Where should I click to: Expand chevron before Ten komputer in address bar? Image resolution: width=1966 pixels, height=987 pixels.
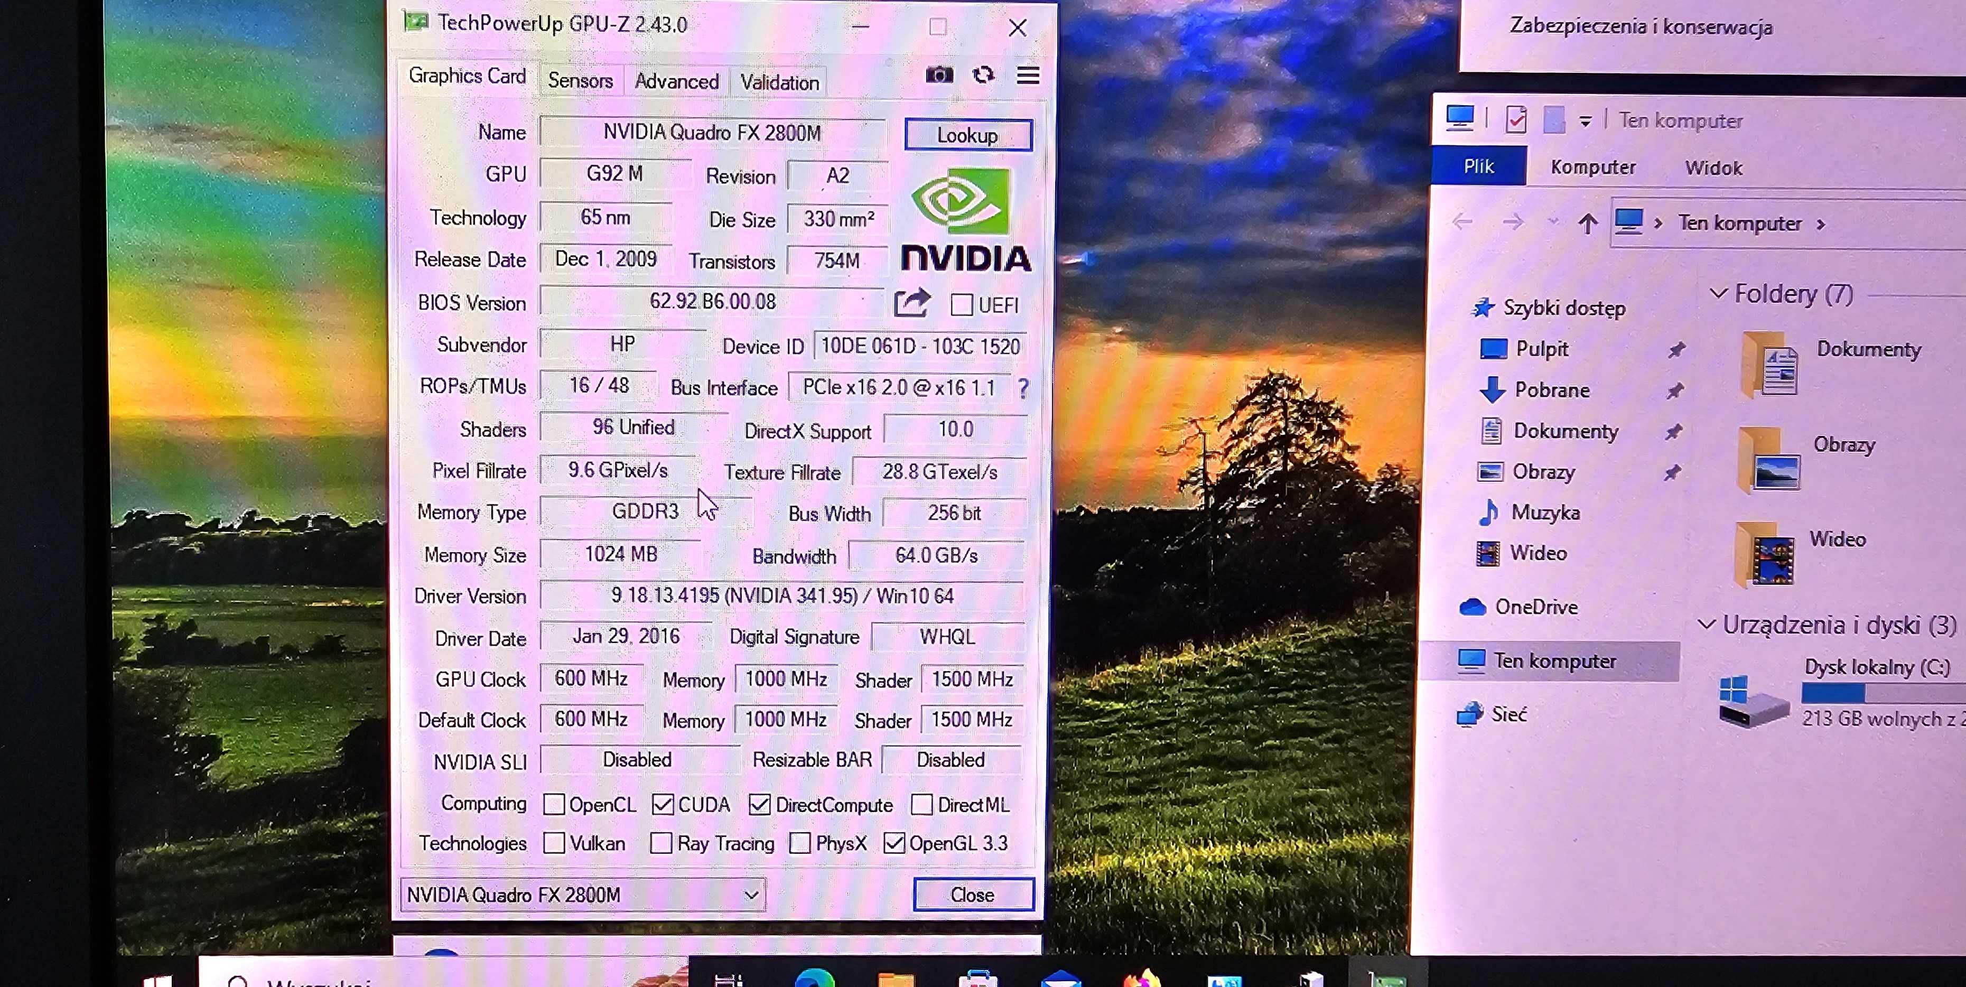tap(1657, 224)
